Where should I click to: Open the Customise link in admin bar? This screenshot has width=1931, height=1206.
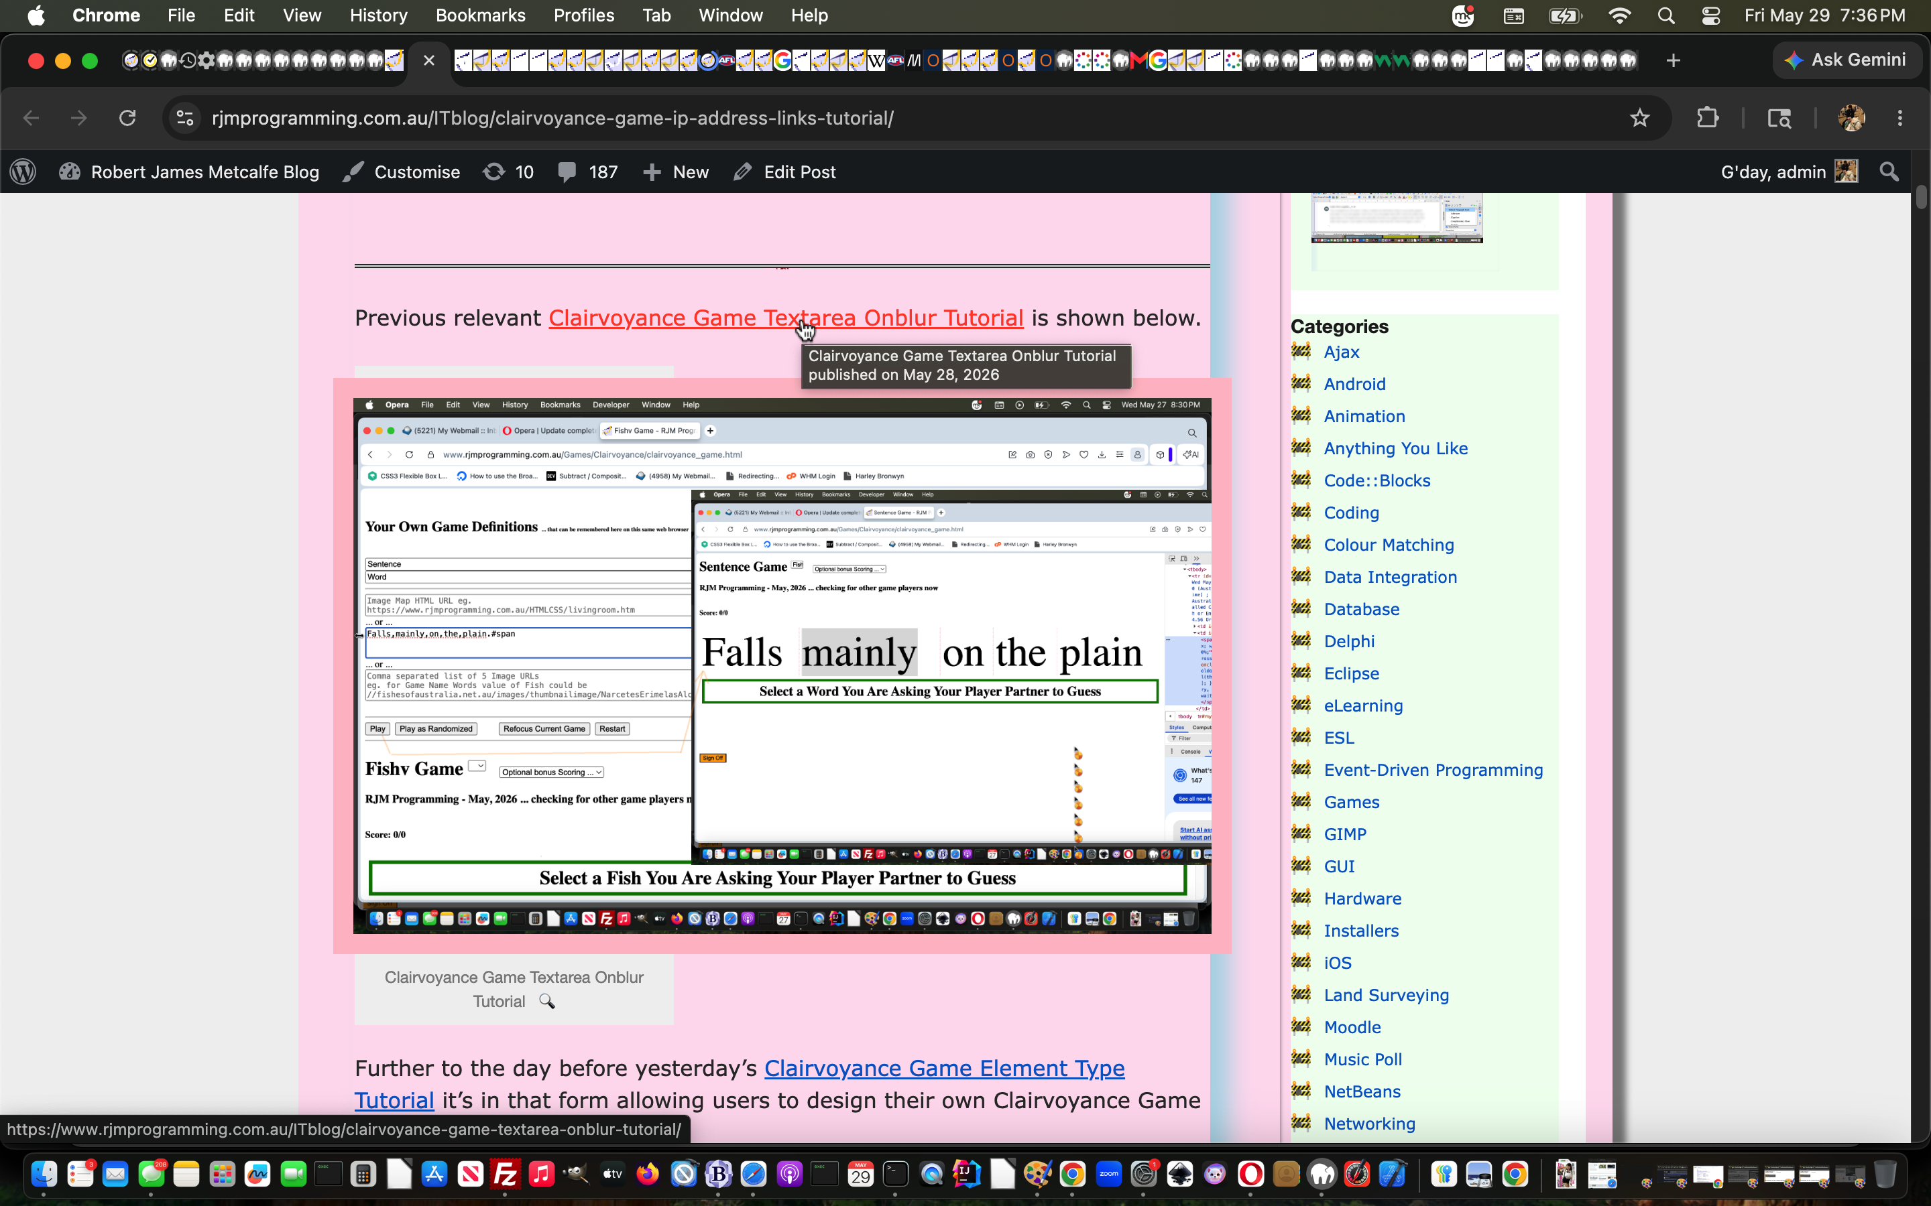point(402,172)
